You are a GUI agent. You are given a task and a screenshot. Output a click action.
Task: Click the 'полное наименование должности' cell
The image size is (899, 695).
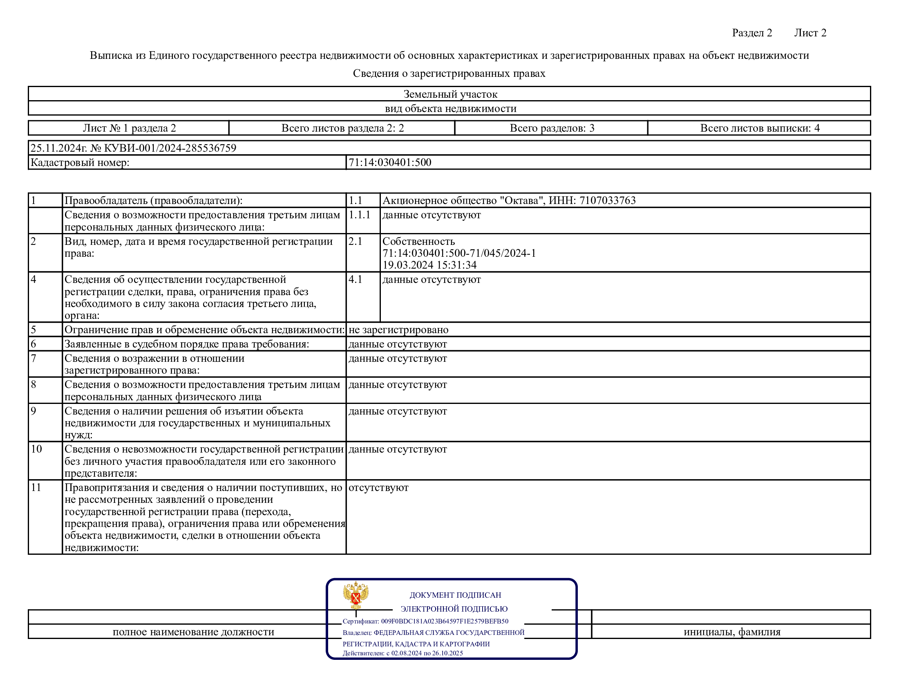[x=193, y=632]
